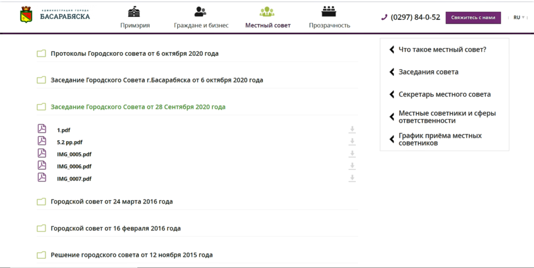Click the PDF icon next to IMG_0006.pdf
The width and height of the screenshot is (534, 268).
[x=42, y=165]
